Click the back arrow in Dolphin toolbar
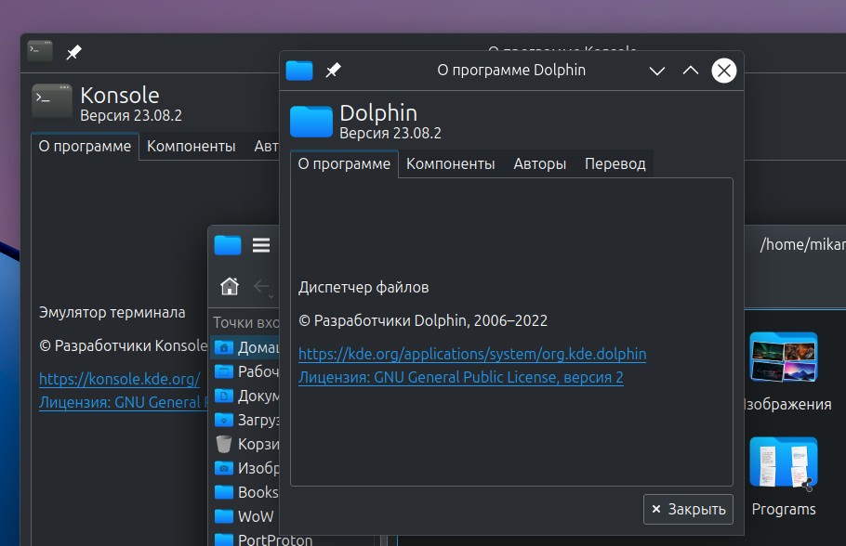 pos(262,286)
